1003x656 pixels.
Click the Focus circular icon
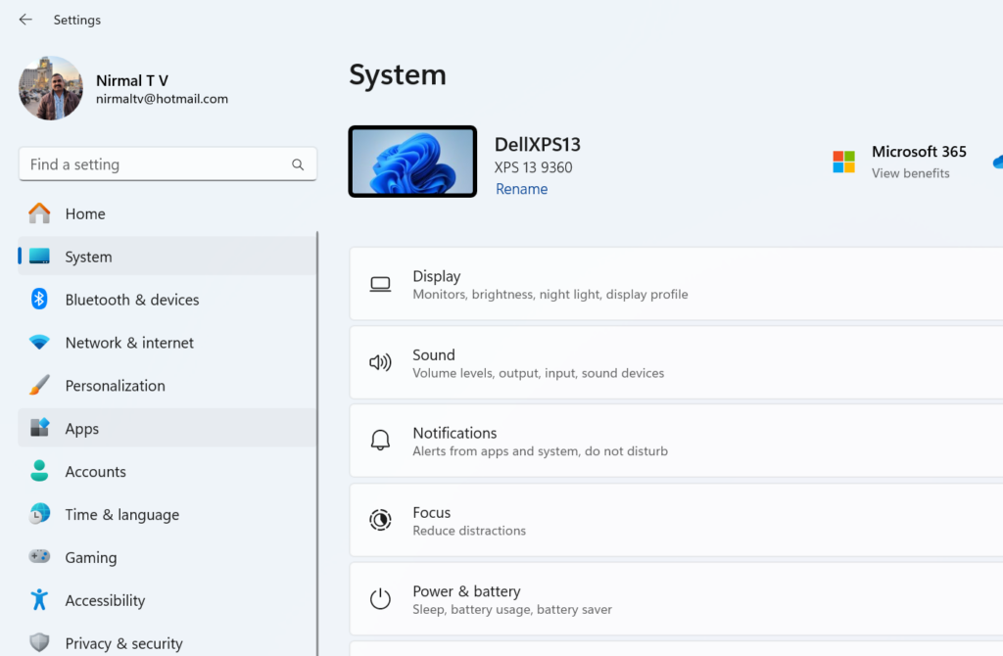click(x=380, y=520)
